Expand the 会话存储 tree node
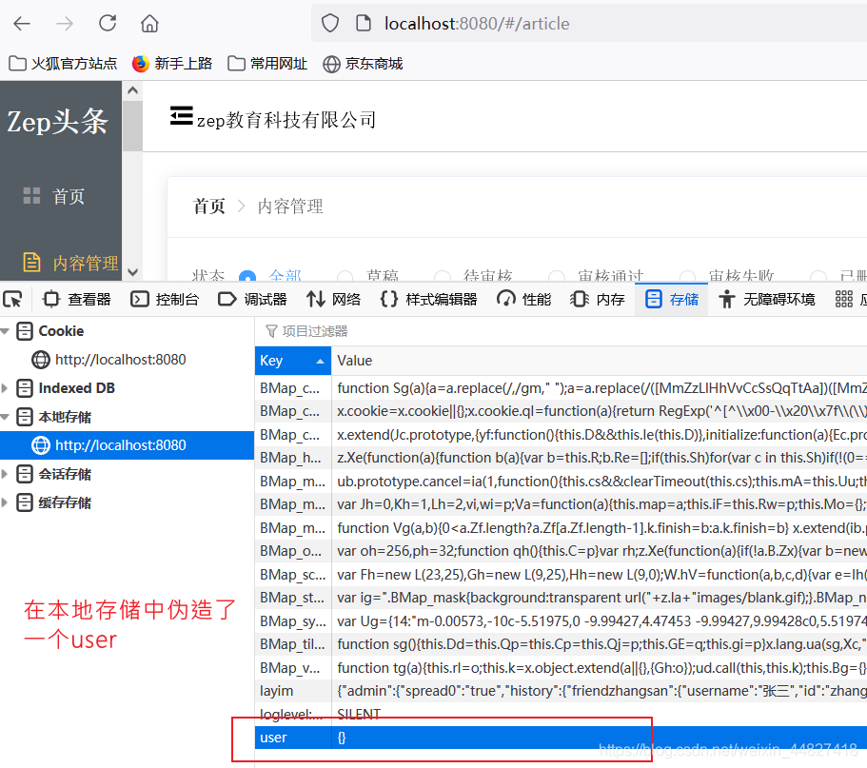Viewport: 867px width, 768px height. (x=5, y=474)
